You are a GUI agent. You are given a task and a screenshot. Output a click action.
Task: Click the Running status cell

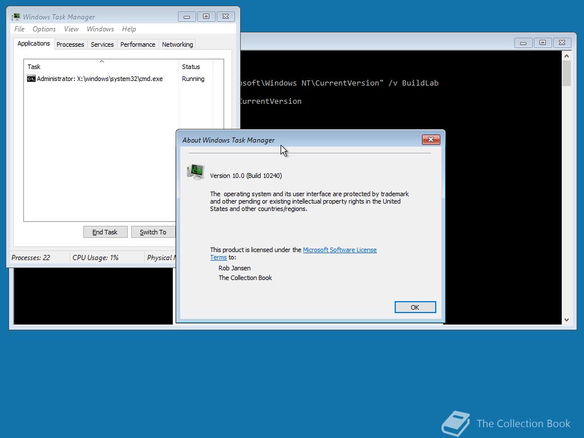coord(193,79)
